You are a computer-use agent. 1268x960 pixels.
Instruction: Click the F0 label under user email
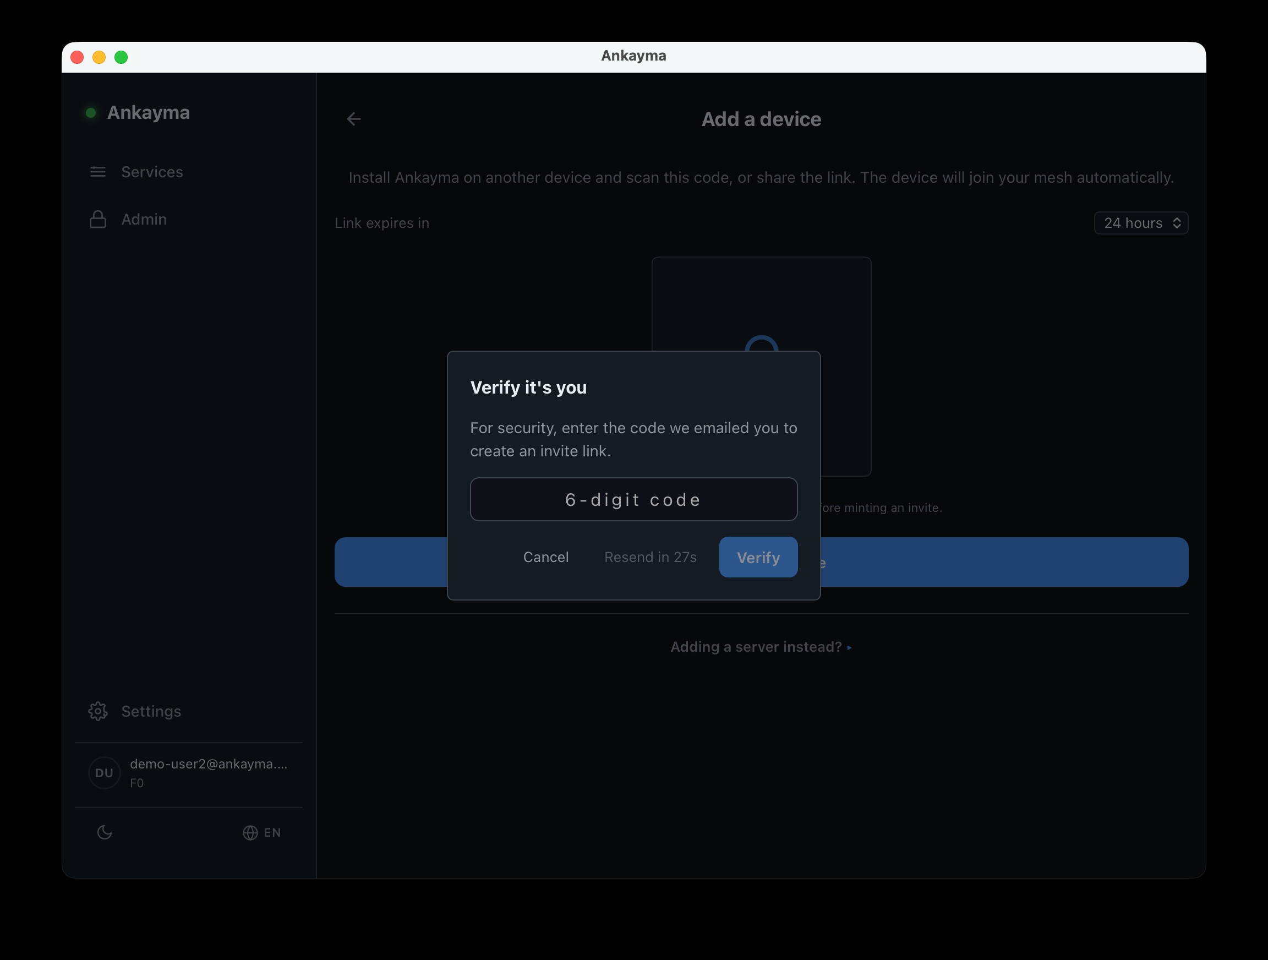pyautogui.click(x=136, y=783)
